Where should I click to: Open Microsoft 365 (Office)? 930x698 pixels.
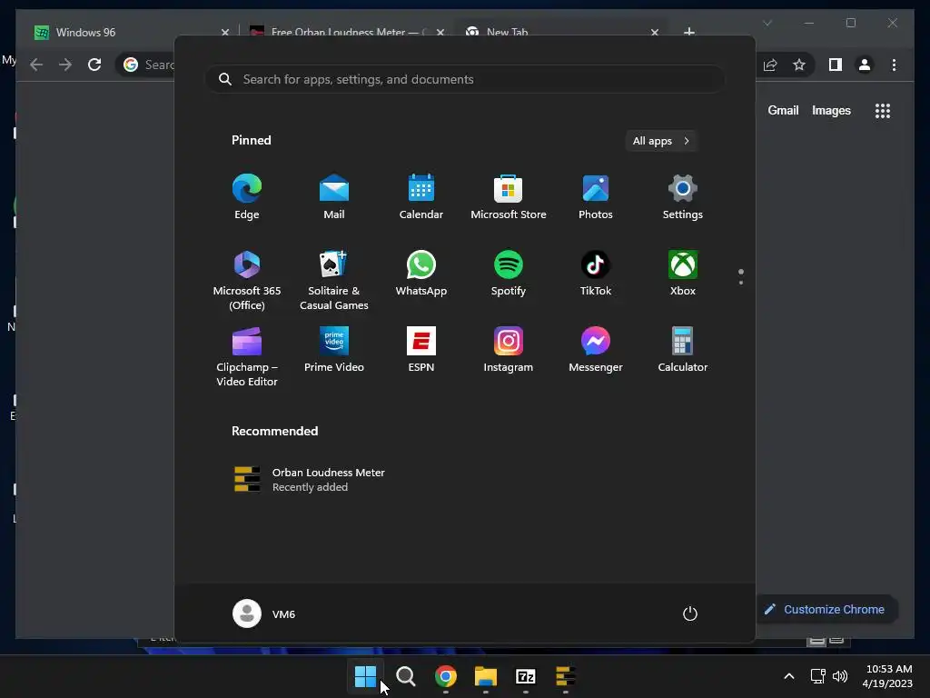(247, 280)
